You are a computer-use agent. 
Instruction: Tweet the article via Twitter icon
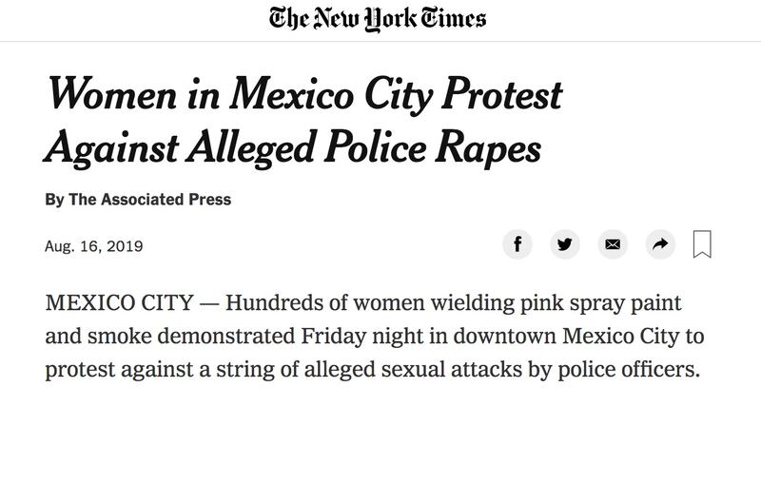click(x=565, y=244)
